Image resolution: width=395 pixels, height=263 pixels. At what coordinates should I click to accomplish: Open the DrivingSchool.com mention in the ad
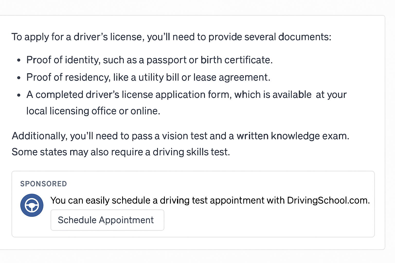328,200
